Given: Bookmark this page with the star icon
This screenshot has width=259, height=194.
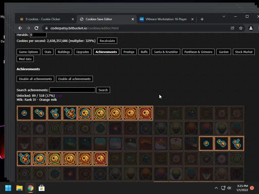Looking at the screenshot, I should click(x=241, y=28).
